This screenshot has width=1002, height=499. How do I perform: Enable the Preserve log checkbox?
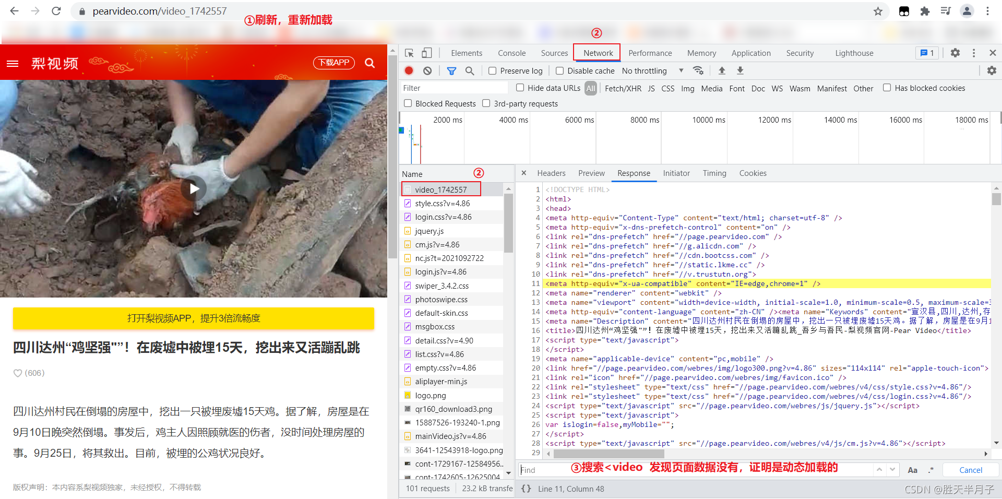(492, 70)
